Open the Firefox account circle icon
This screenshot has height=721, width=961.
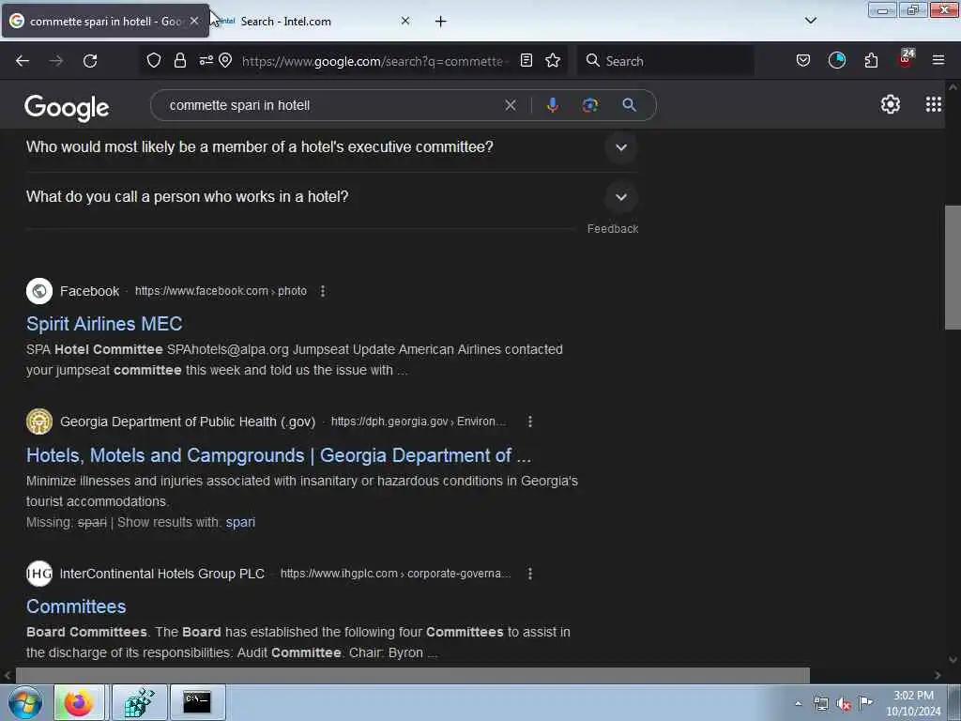click(x=837, y=60)
